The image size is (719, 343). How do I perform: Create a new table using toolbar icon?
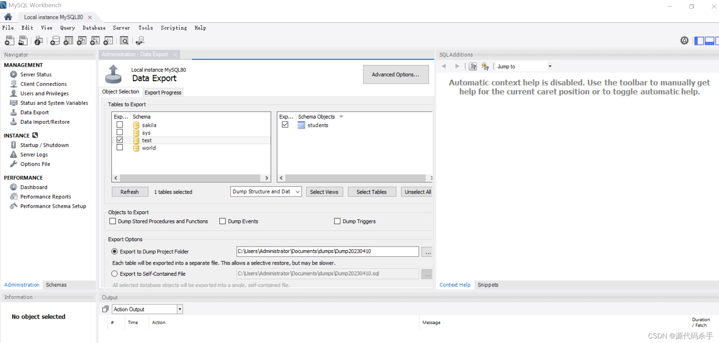tap(69, 41)
